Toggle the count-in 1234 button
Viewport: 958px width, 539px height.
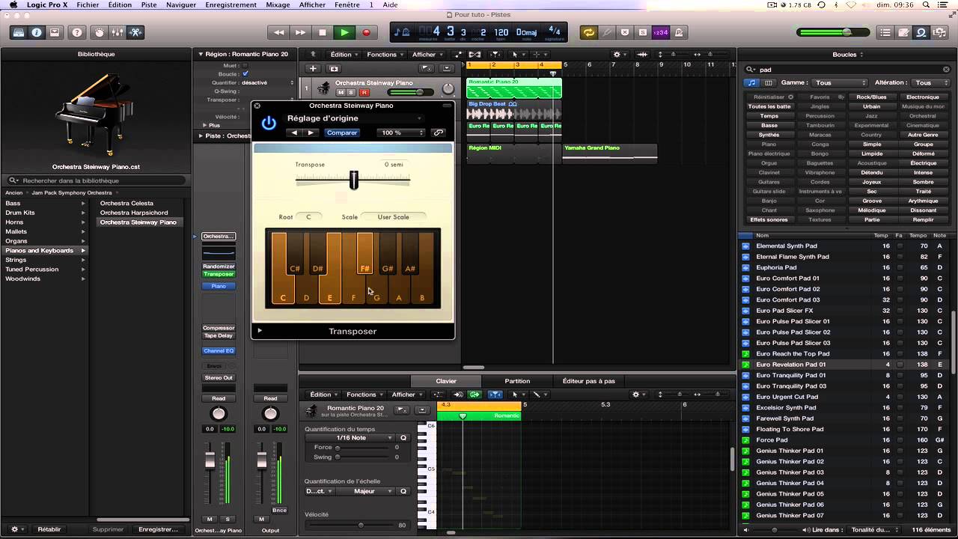click(x=661, y=32)
